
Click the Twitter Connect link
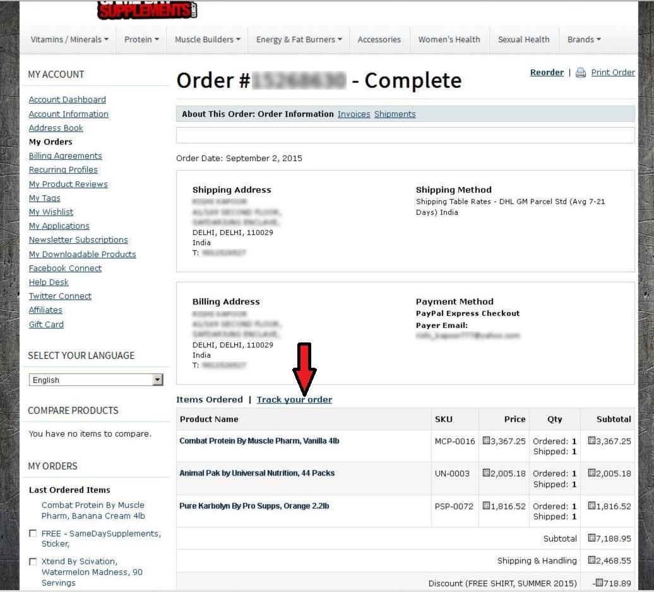(x=60, y=296)
